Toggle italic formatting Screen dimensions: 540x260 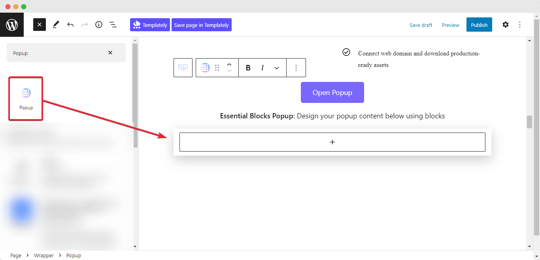pos(262,68)
